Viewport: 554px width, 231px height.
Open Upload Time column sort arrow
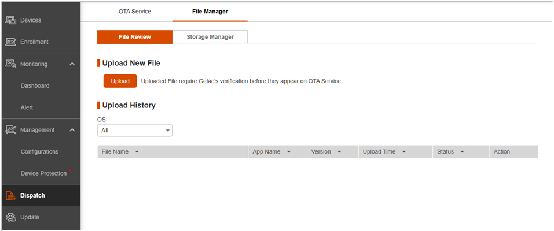pyautogui.click(x=404, y=152)
